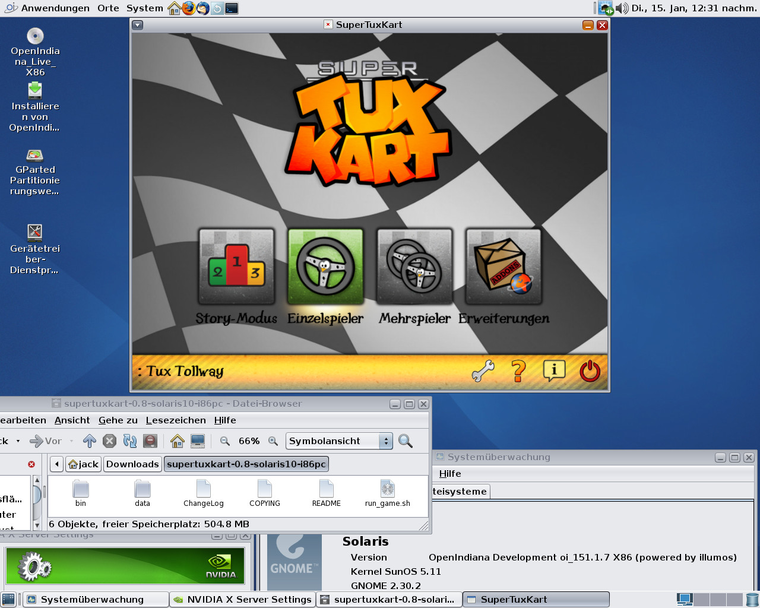Open Lesezeichen menu in Datei-Browser
This screenshot has width=760, height=608.
point(176,420)
